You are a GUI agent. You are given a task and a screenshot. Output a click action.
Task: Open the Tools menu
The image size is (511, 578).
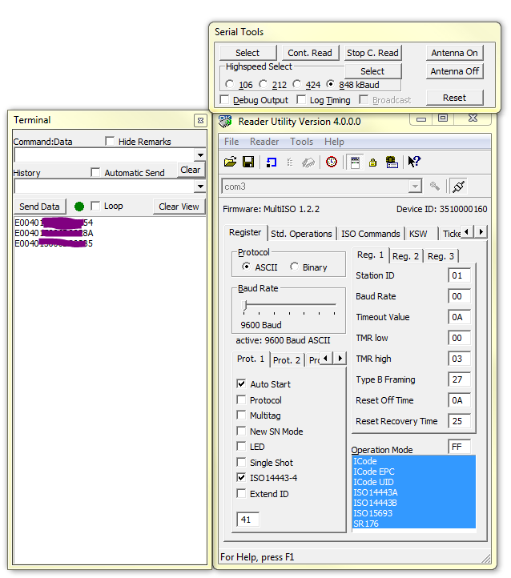[x=301, y=142]
